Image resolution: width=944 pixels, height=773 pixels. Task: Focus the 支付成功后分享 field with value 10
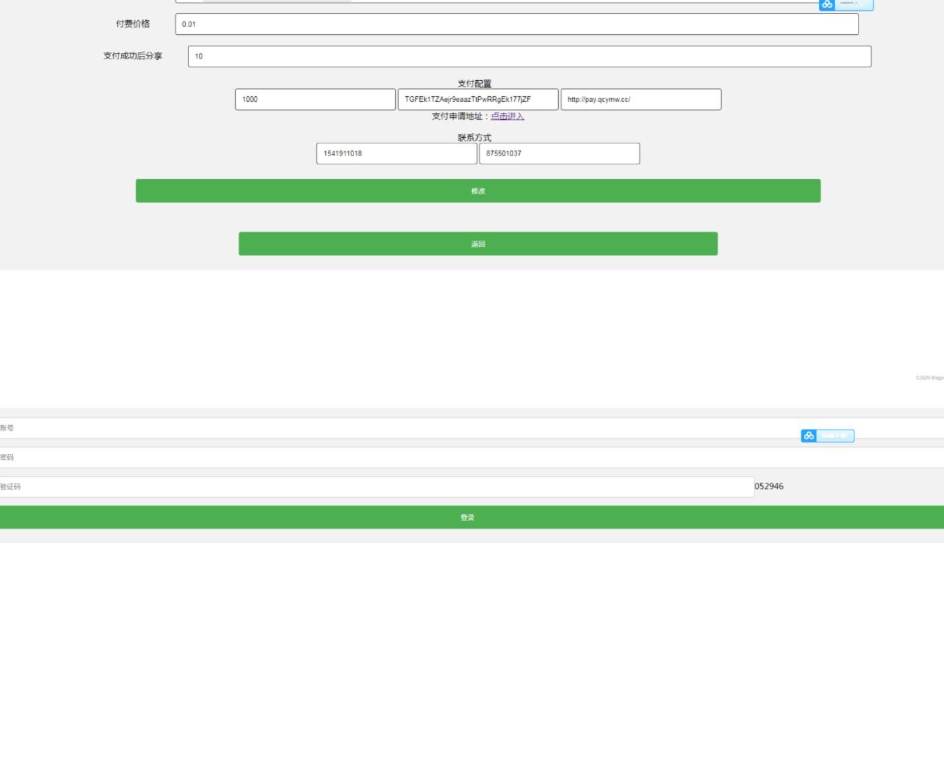529,57
